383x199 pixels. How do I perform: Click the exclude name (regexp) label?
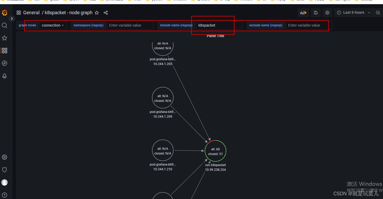(x=266, y=25)
